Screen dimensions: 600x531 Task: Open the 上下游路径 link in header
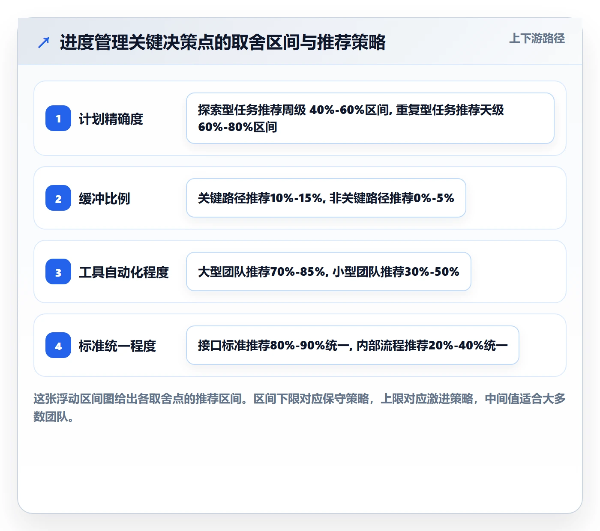(537, 39)
